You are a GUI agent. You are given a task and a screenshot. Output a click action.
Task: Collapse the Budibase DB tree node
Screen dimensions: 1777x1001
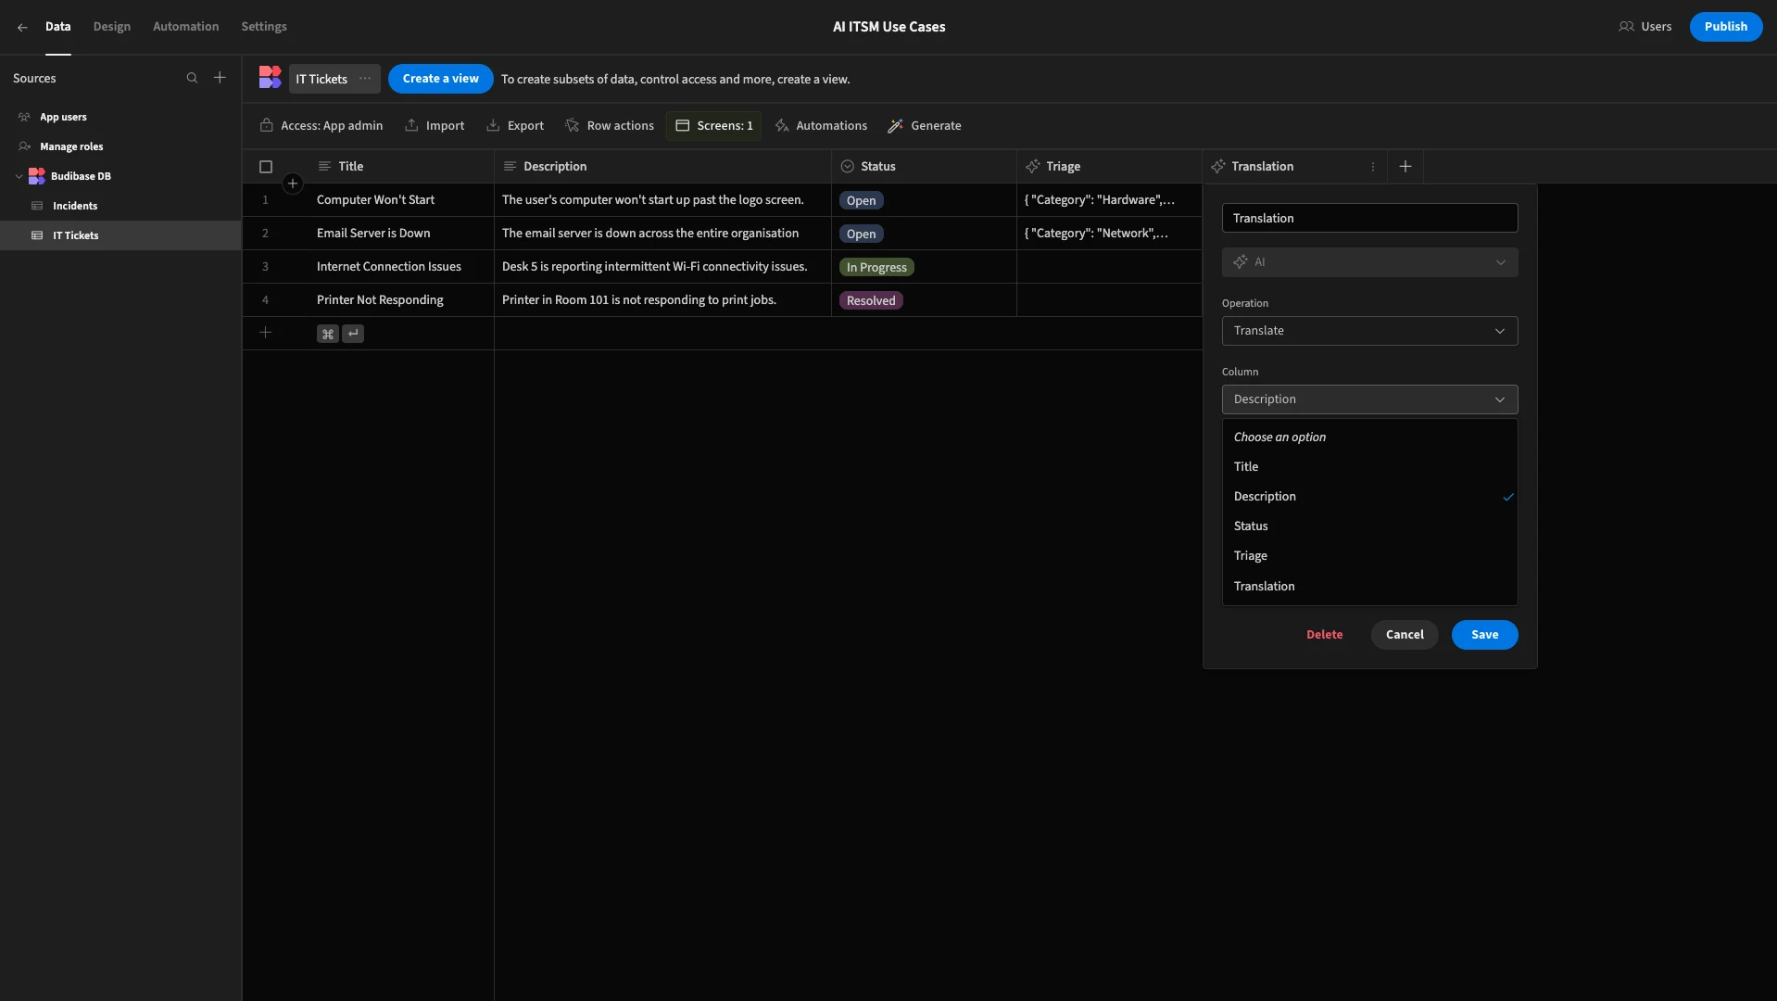[x=19, y=176]
